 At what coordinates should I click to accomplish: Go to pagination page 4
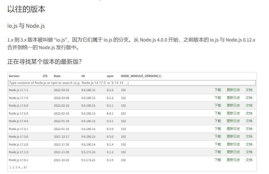click(19, 167)
